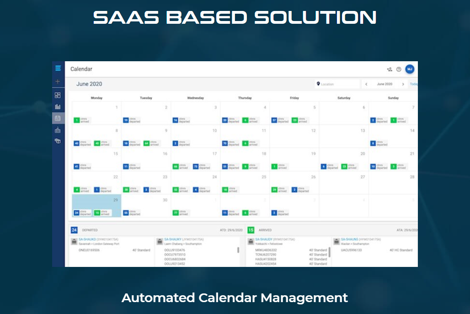Click the 24 departed badge on June 29
The image size is (470, 314).
[82, 213]
